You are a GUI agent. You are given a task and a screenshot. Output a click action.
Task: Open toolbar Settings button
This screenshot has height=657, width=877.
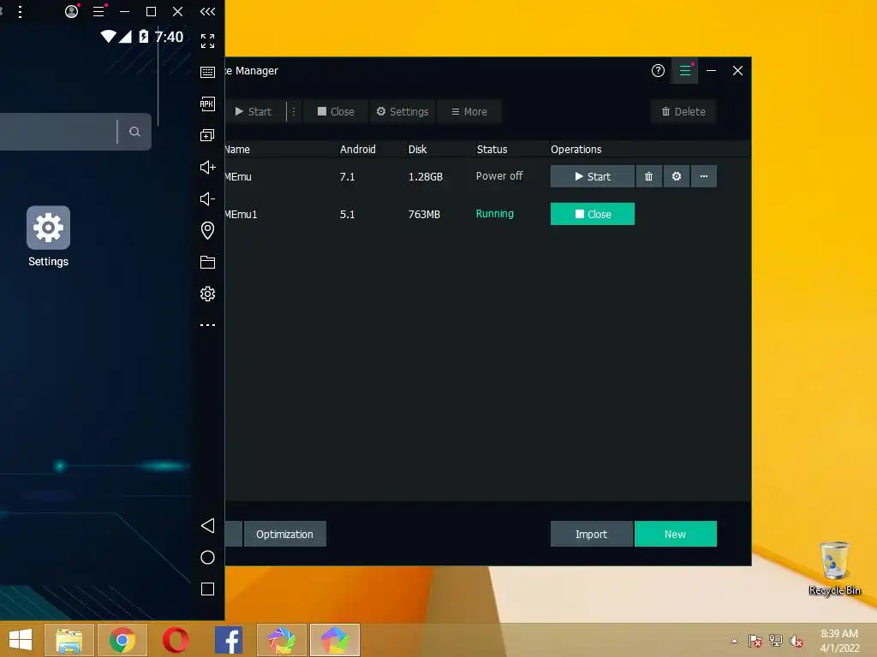[403, 112]
